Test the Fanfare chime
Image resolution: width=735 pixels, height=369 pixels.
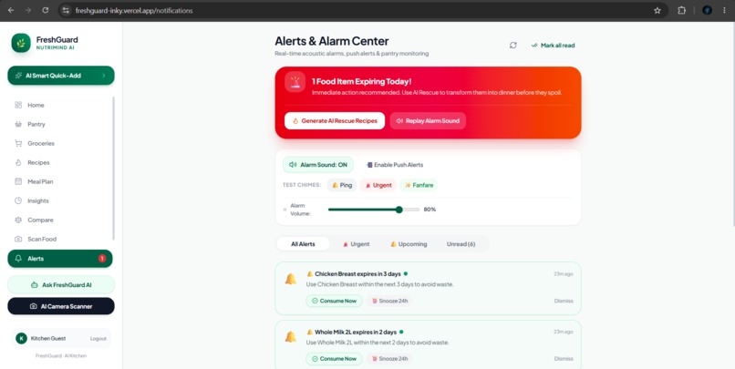click(x=419, y=185)
